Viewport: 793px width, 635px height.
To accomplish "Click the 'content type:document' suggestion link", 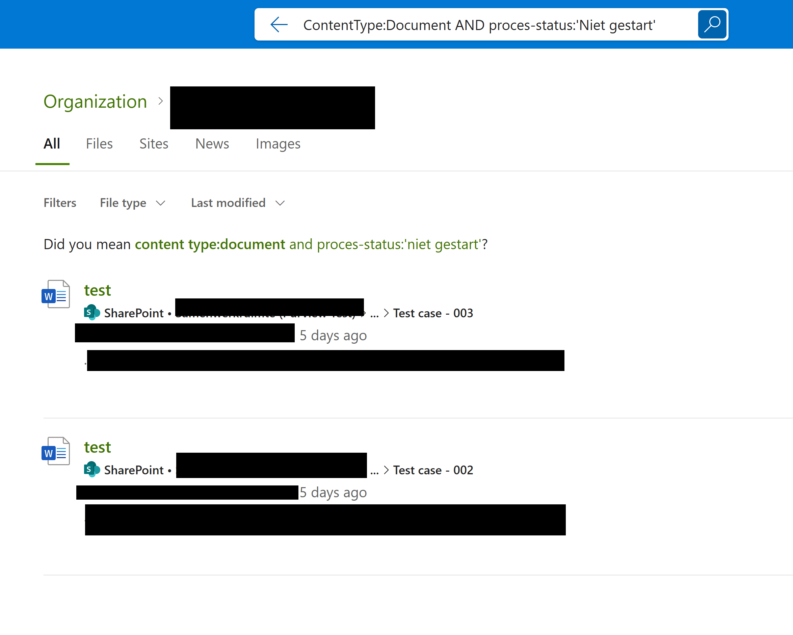I will pos(210,244).
